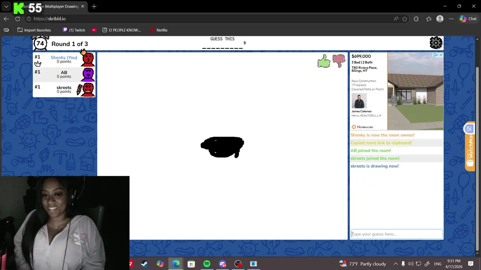Open the YouTube bookmark icon

coord(94,30)
